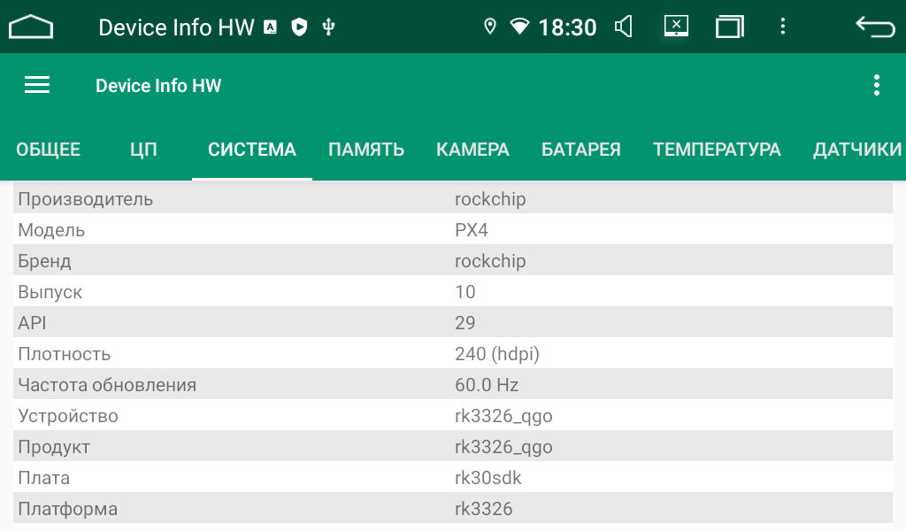Tap the home icon in the status bar
Viewport: 906px width, 531px height.
click(x=31, y=27)
